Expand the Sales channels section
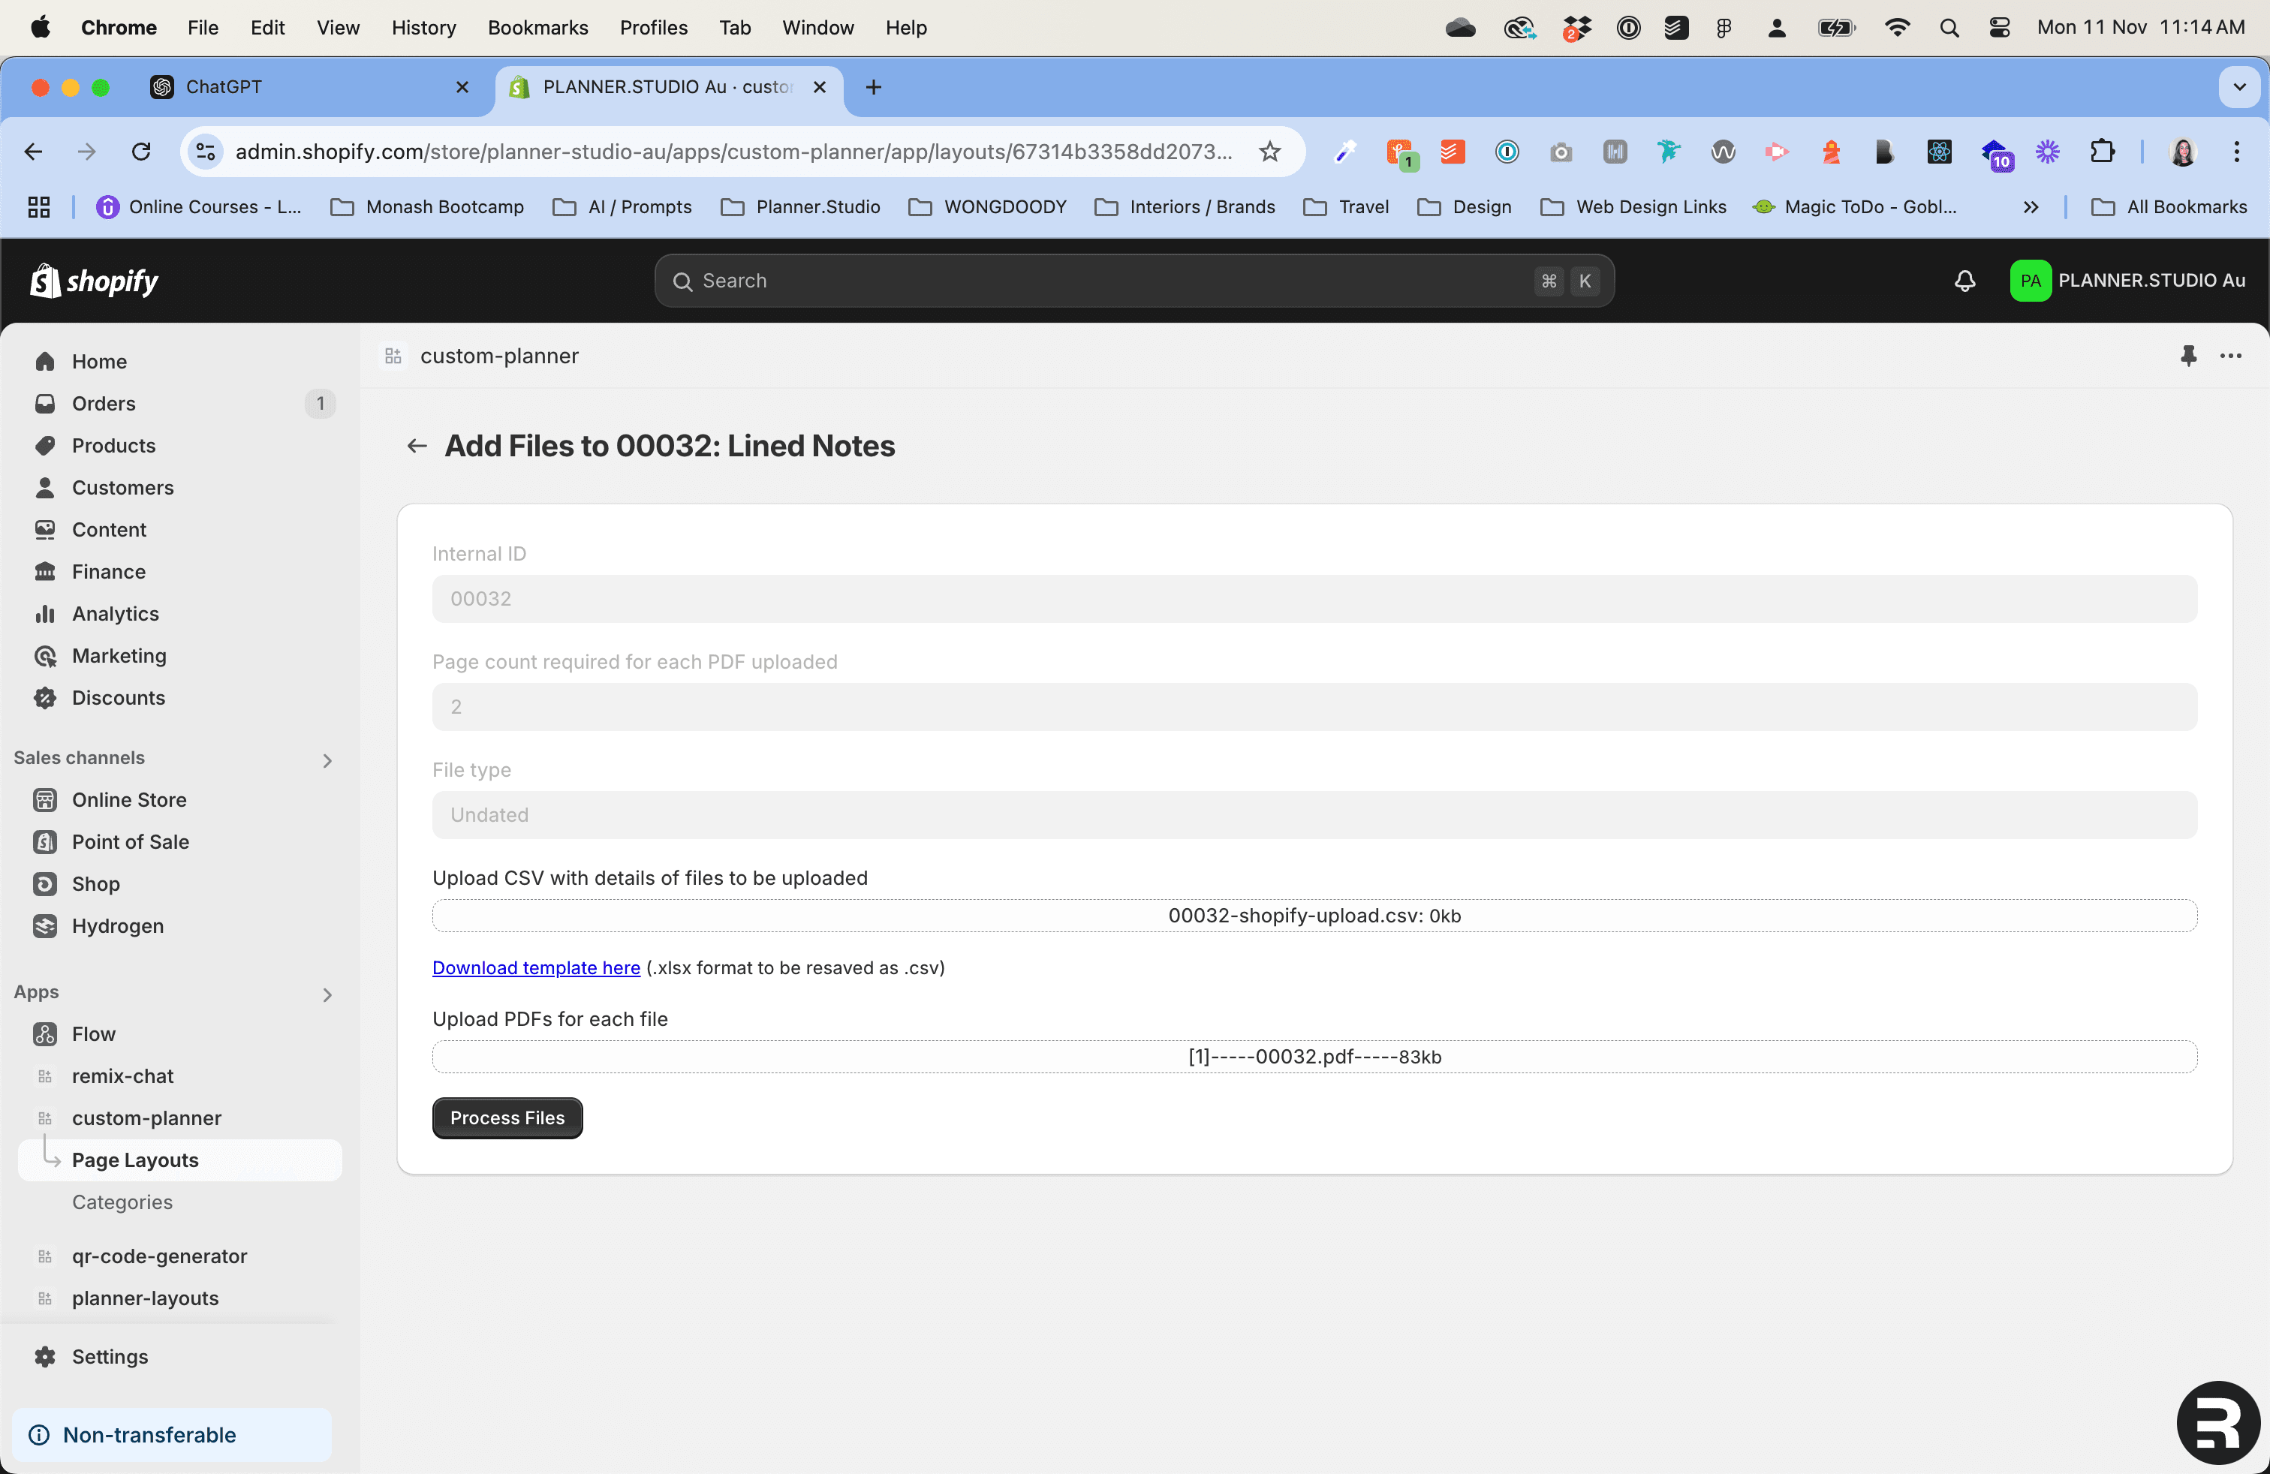This screenshot has width=2270, height=1474. coord(327,759)
